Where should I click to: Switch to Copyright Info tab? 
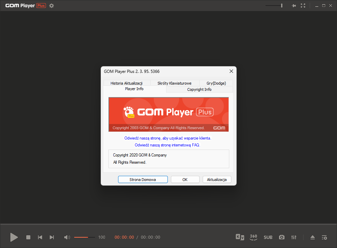199,89
